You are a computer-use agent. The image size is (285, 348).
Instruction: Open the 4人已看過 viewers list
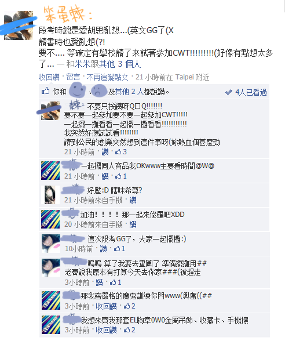coord(251,92)
